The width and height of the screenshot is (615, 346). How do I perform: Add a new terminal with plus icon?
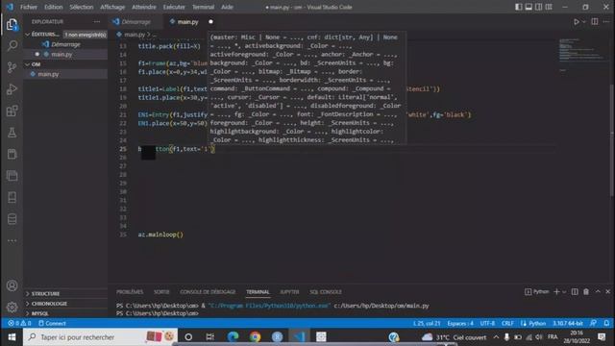click(x=556, y=292)
